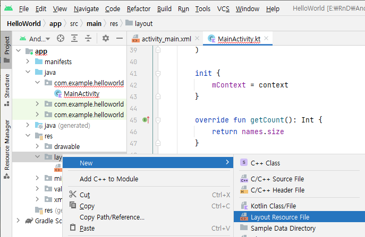Collapse the first com.example.helloworld package
The width and height of the screenshot is (365, 237).
tap(38, 83)
